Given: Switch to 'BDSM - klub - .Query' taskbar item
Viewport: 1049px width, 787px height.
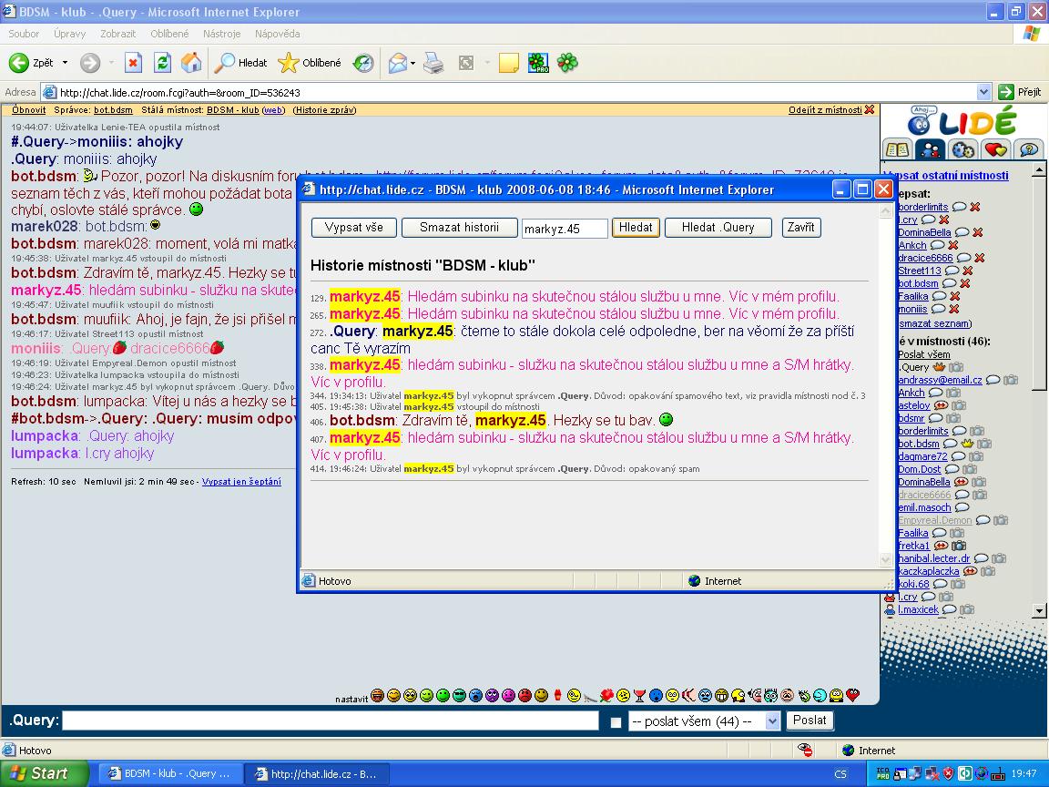Looking at the screenshot, I should (x=170, y=773).
